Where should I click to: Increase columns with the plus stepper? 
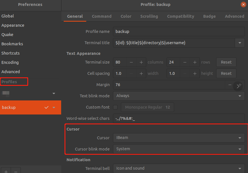click(x=141, y=62)
